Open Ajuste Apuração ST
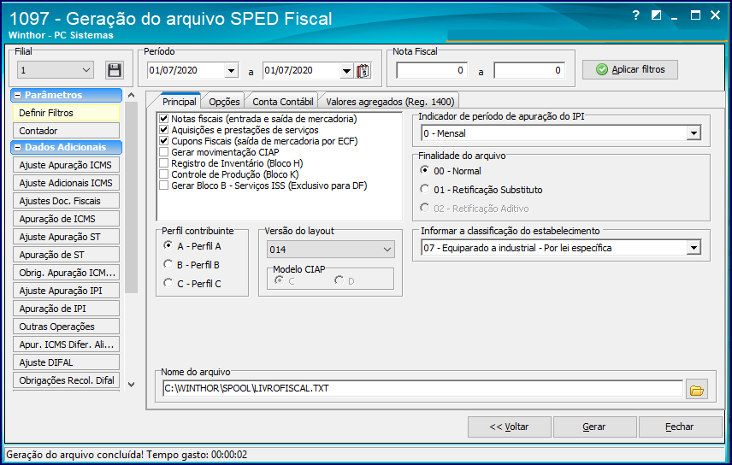732x465 pixels. click(66, 237)
